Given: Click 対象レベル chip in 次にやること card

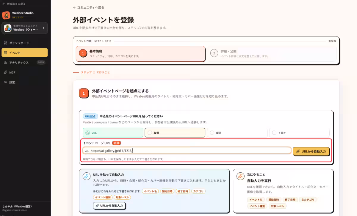Looking at the screenshot, I should [277, 206].
